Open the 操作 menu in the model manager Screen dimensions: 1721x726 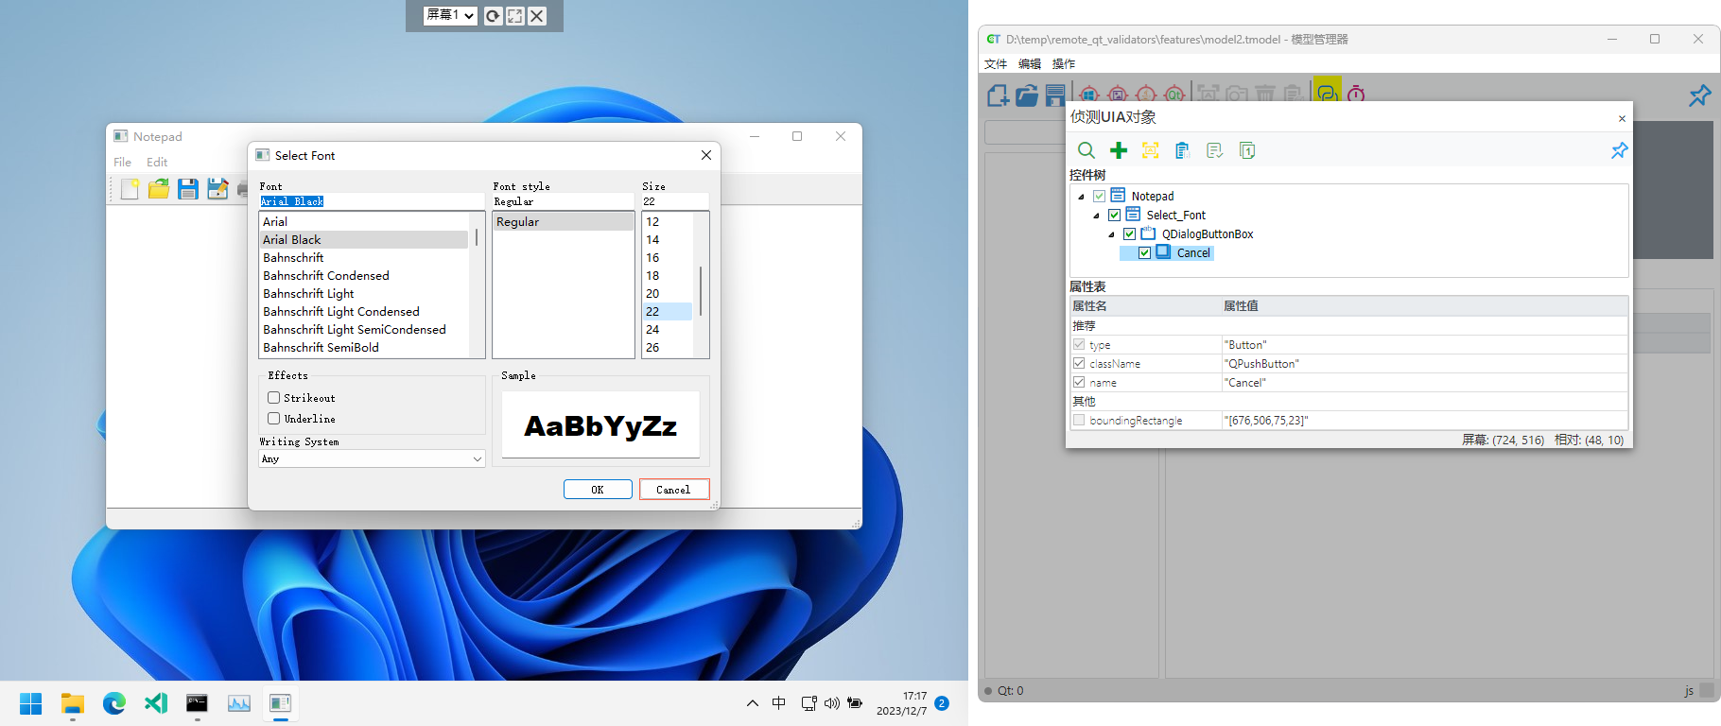pos(1064,64)
